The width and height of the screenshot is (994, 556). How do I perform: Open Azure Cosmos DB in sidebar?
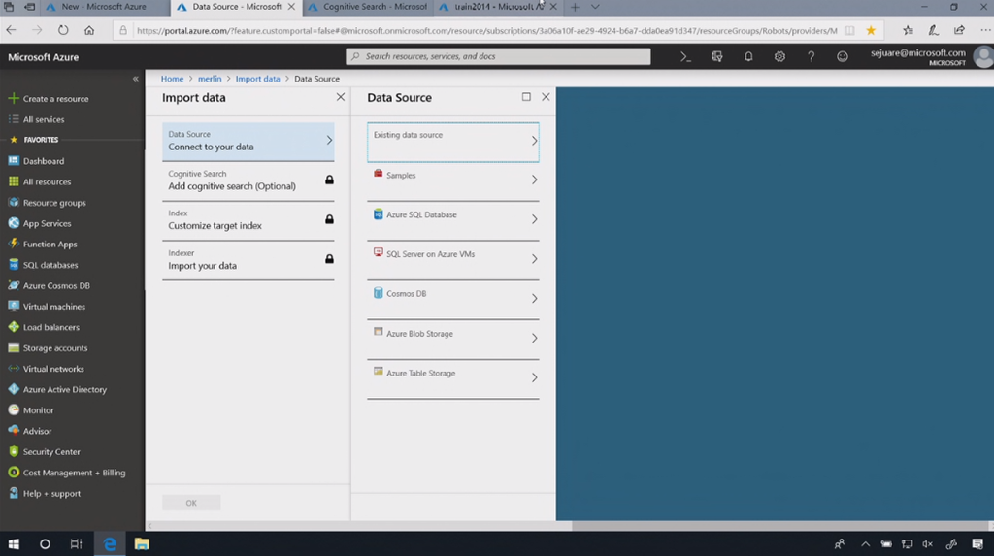point(56,285)
